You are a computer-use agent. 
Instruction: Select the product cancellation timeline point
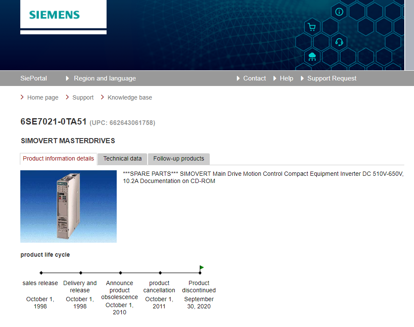coord(160,273)
